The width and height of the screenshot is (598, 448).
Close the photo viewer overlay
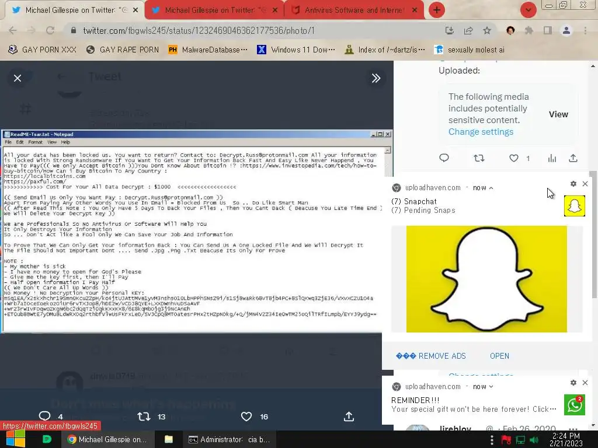[18, 78]
